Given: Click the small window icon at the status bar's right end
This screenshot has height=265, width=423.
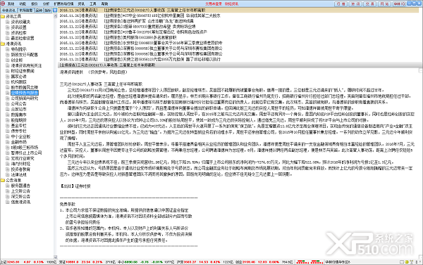Looking at the screenshot, I should pos(402,261).
